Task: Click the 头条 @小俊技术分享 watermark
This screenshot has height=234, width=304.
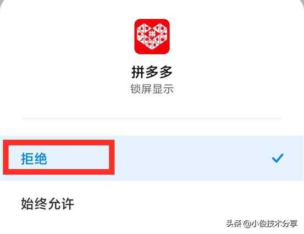Action: pyautogui.click(x=262, y=224)
